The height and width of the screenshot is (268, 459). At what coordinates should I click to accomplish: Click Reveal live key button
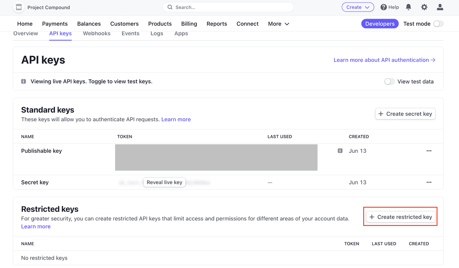[x=164, y=182]
